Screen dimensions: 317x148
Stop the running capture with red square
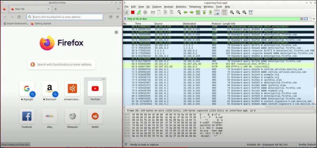pos(132,12)
